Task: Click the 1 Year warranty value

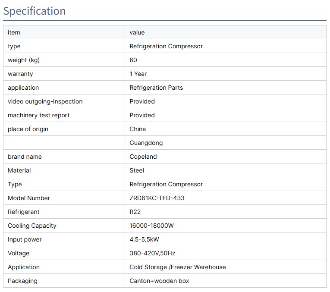Action: (138, 74)
